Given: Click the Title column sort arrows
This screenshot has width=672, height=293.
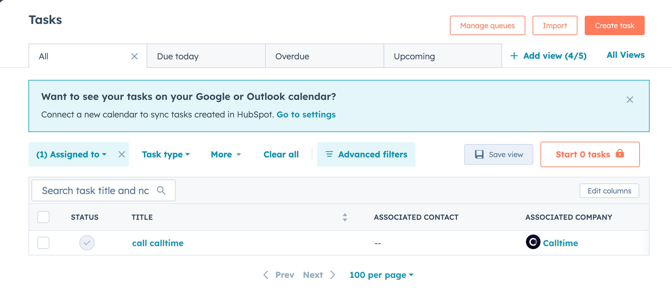Looking at the screenshot, I should [x=345, y=217].
